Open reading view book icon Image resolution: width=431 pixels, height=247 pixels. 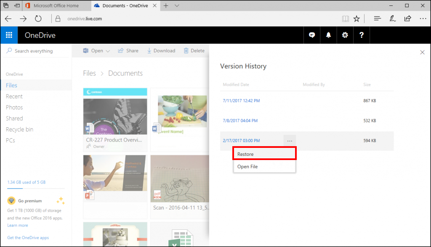(x=346, y=18)
